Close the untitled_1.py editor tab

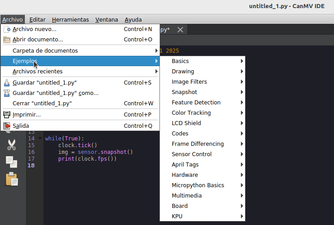click(x=180, y=30)
